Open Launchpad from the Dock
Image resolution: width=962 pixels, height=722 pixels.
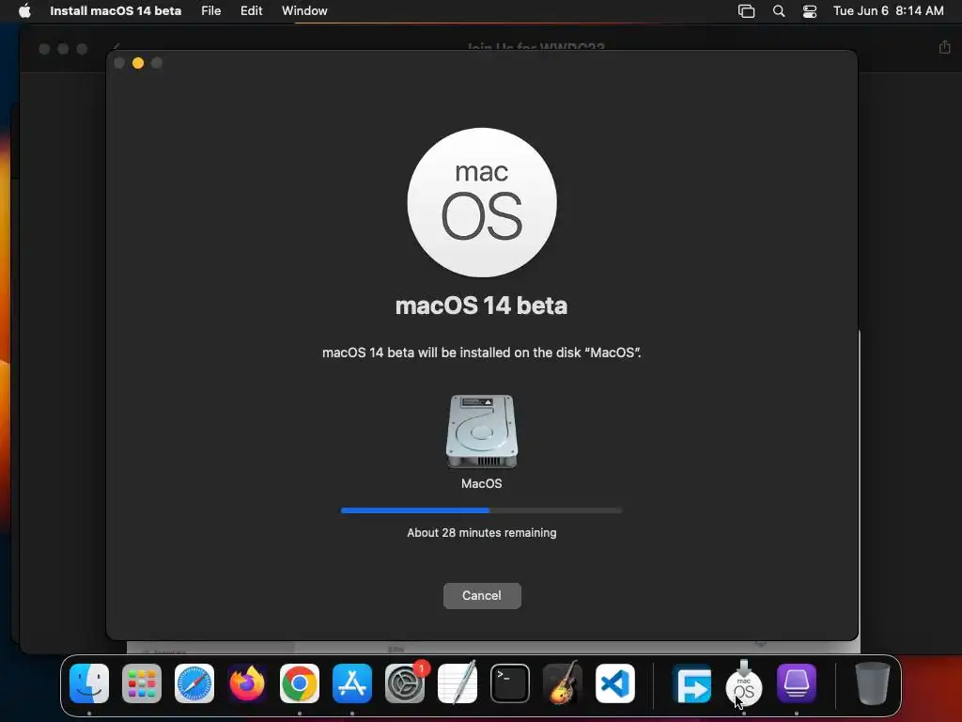(142, 683)
